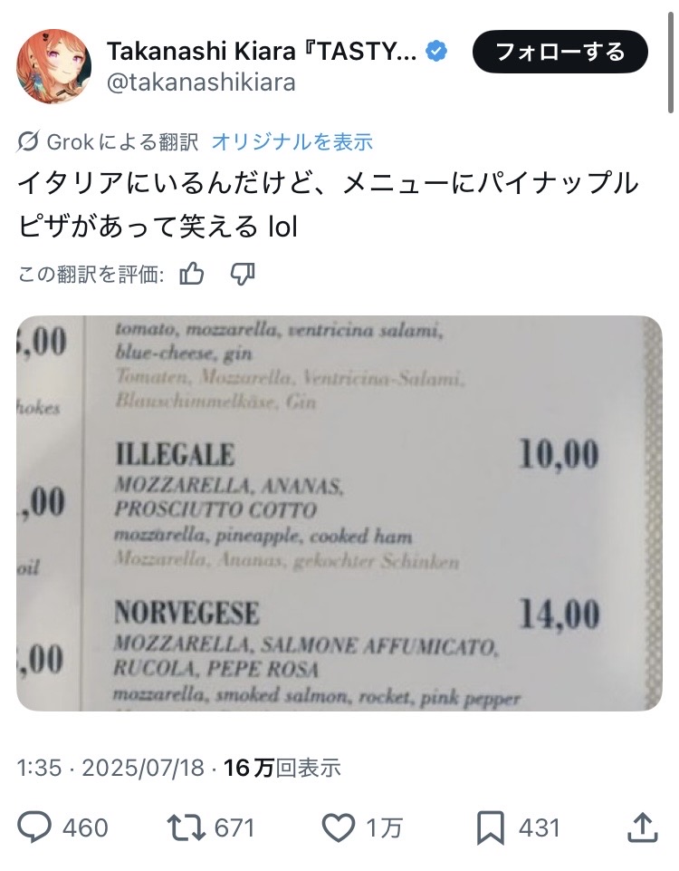
Task: Rate translation with thumbs down
Action: click(243, 274)
